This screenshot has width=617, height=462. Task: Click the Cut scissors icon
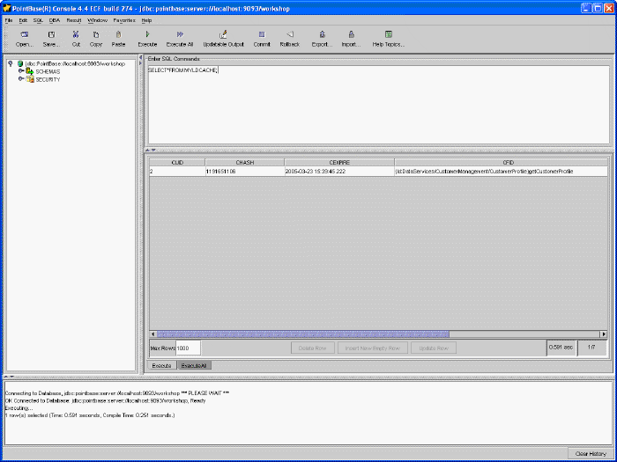point(76,34)
